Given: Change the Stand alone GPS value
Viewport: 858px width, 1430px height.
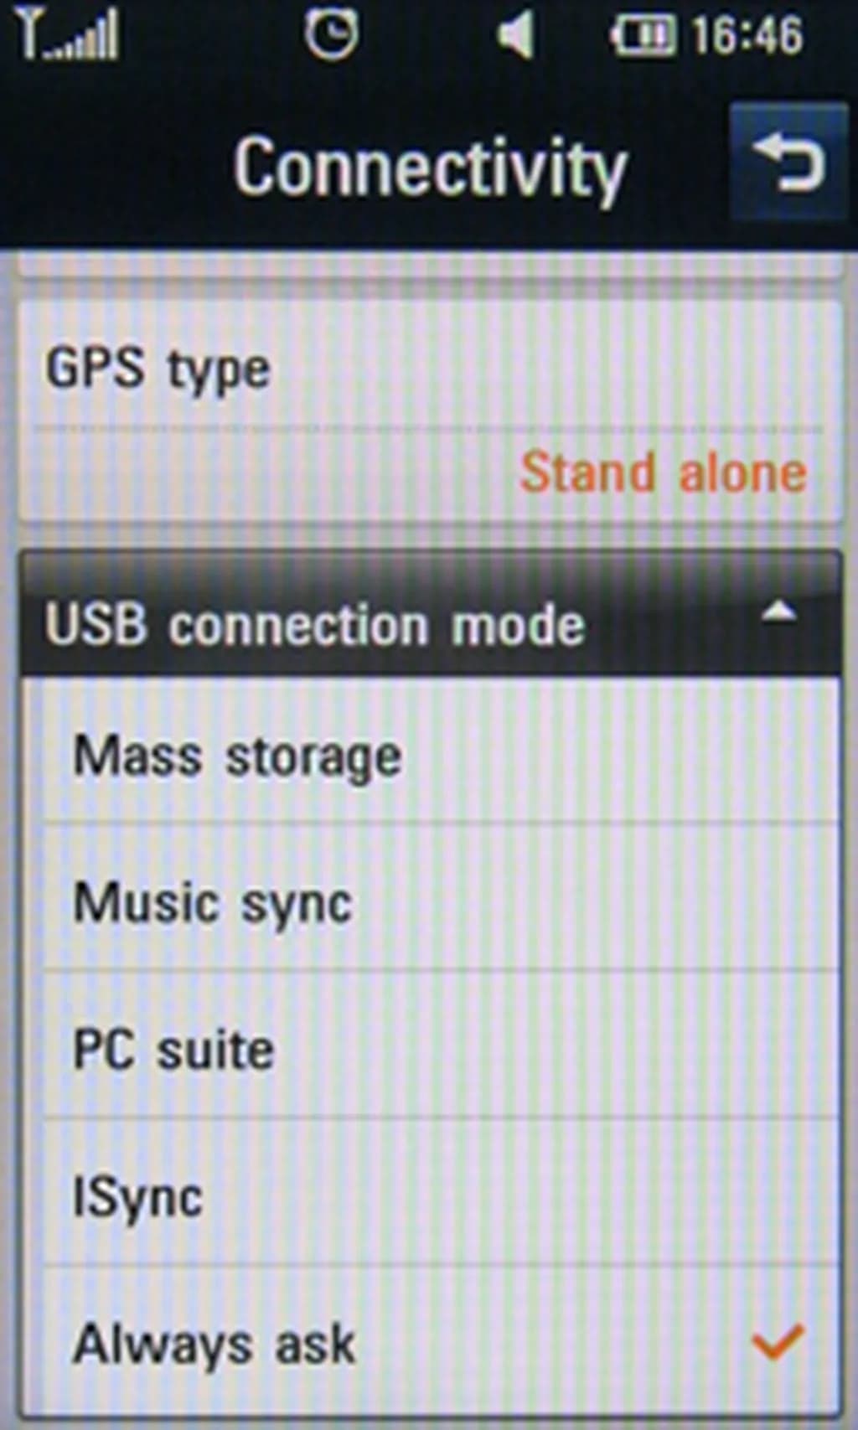Looking at the screenshot, I should coord(663,472).
